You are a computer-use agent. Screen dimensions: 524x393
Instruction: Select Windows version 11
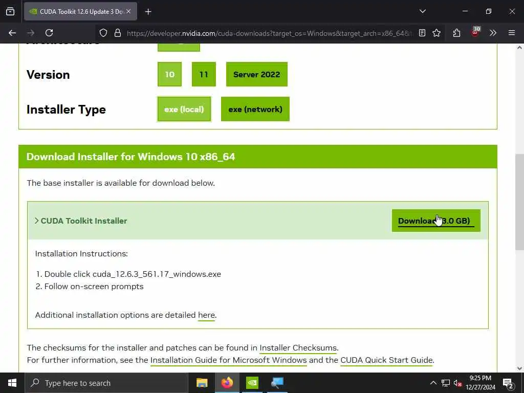coord(204,74)
